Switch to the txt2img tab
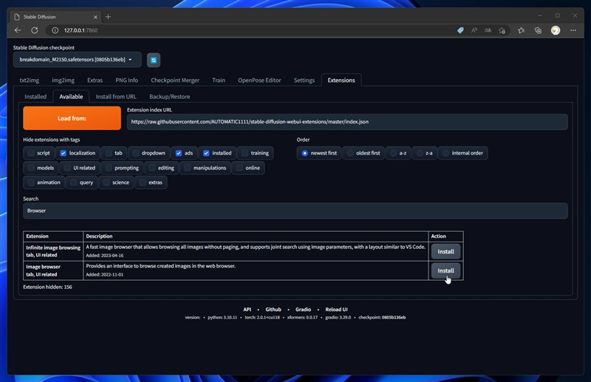Image resolution: width=591 pixels, height=382 pixels. (x=29, y=81)
